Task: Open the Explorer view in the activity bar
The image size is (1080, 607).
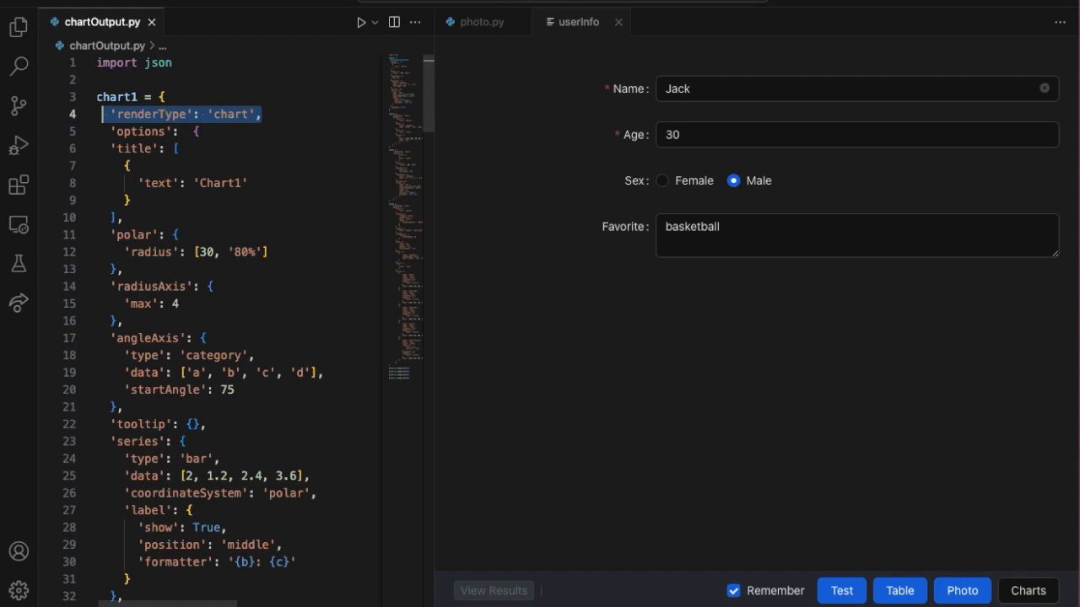Action: coord(19,28)
